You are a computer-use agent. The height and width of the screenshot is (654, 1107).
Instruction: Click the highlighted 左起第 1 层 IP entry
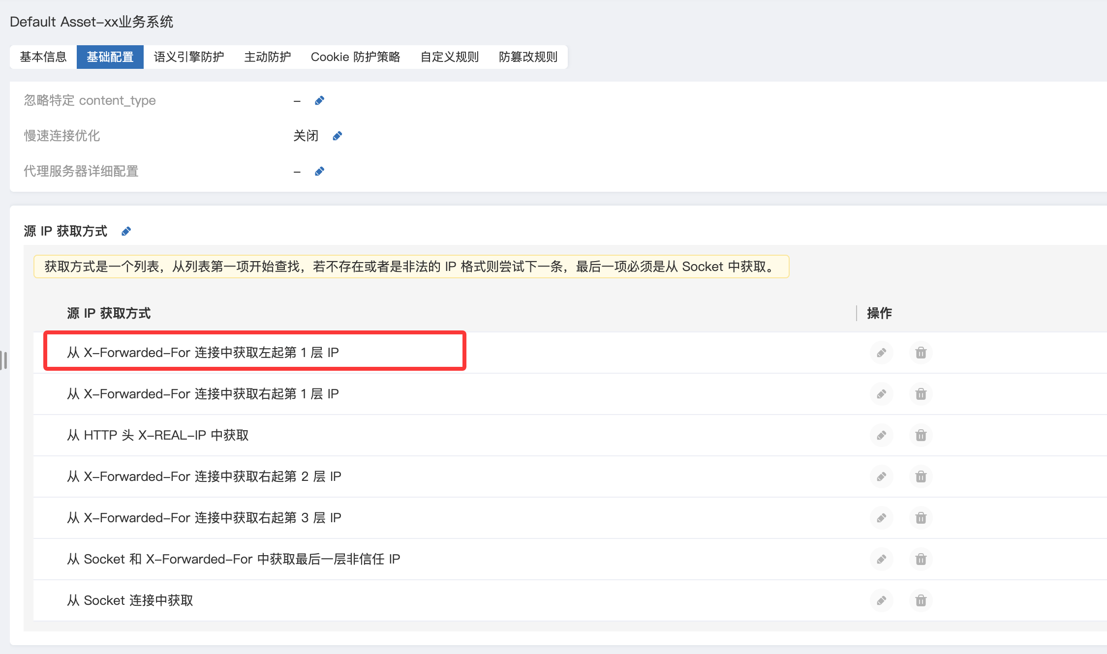click(x=203, y=353)
